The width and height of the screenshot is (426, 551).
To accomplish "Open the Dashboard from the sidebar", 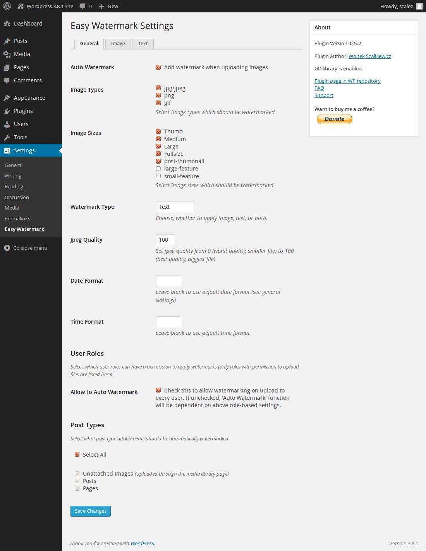I will 7,24.
